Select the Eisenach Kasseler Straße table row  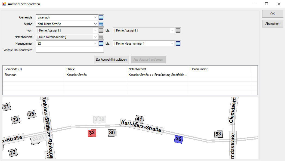tap(95, 75)
